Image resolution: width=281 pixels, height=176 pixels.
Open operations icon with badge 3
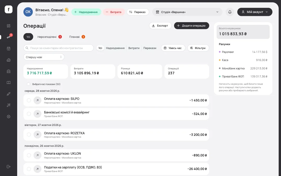8,37
